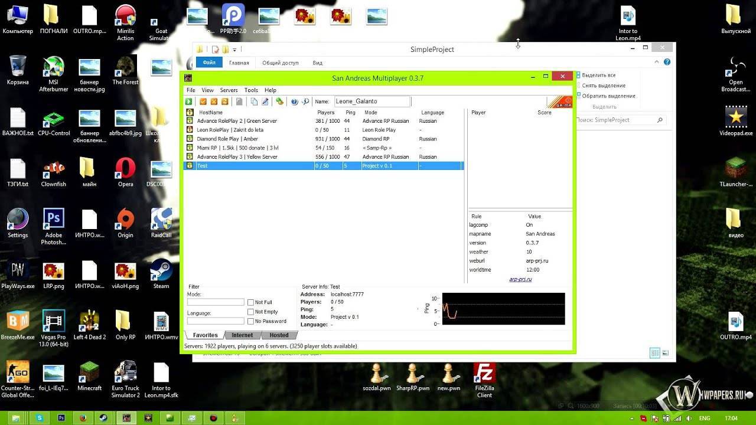
Task: Click the SimpleProject search box
Action: tap(620, 120)
